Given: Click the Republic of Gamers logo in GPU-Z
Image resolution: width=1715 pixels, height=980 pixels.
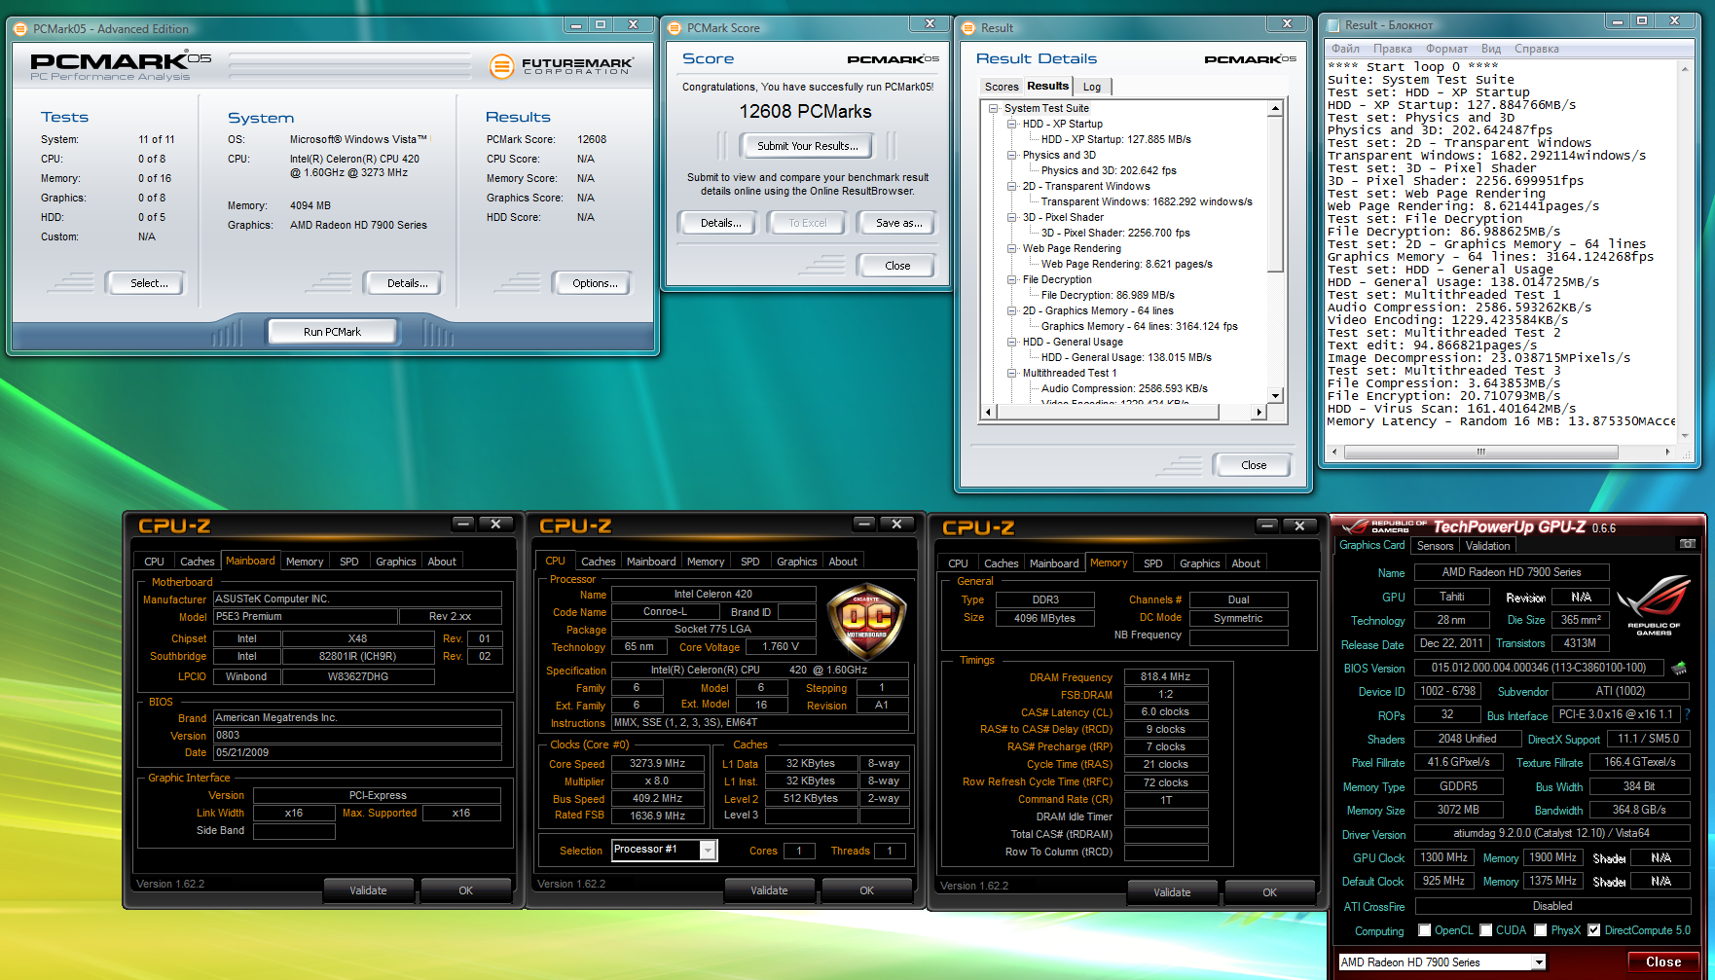Looking at the screenshot, I should [x=1654, y=603].
